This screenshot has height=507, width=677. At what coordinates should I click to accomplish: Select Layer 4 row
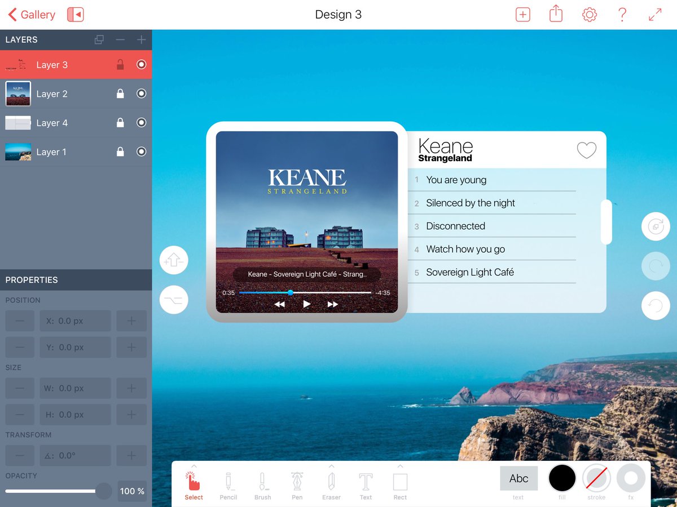(x=76, y=123)
